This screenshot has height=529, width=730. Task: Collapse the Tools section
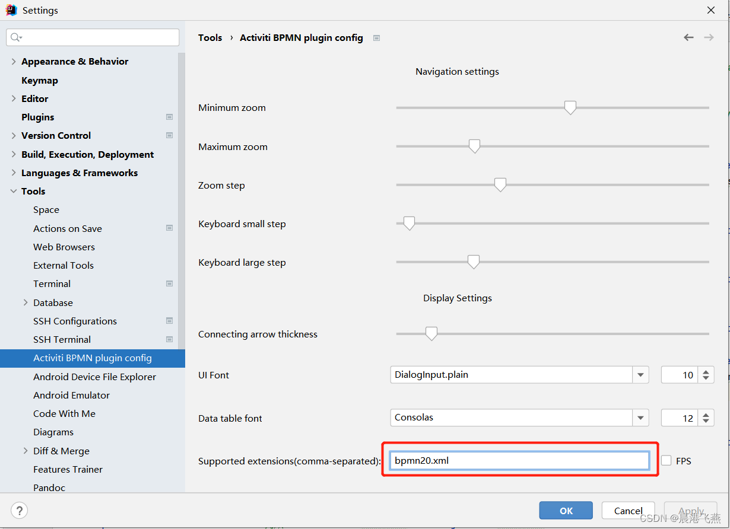tap(14, 191)
